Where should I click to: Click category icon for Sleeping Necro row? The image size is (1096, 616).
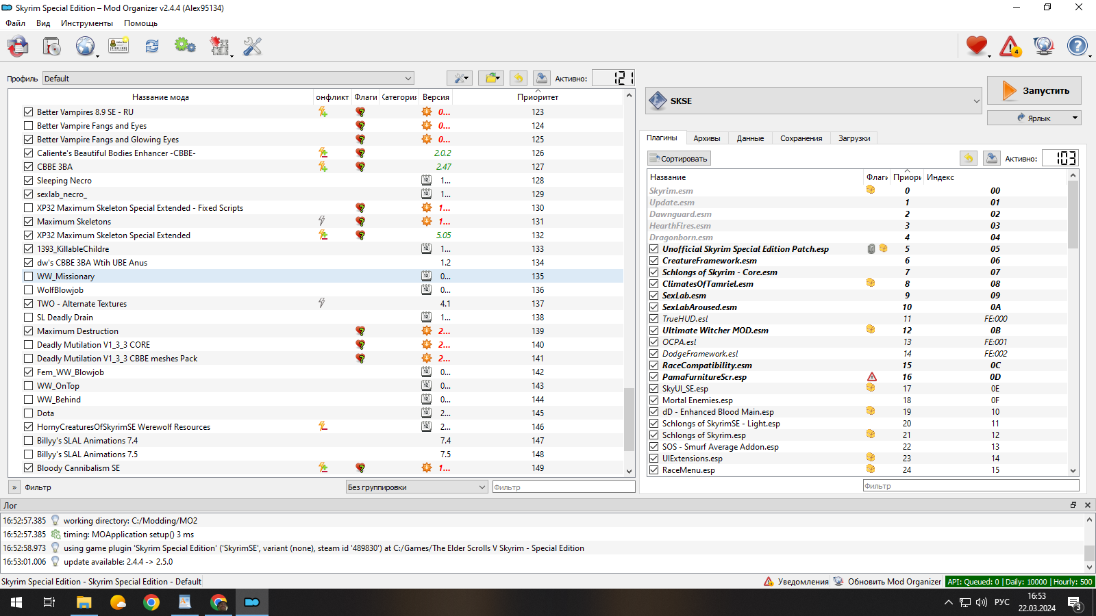[426, 180]
